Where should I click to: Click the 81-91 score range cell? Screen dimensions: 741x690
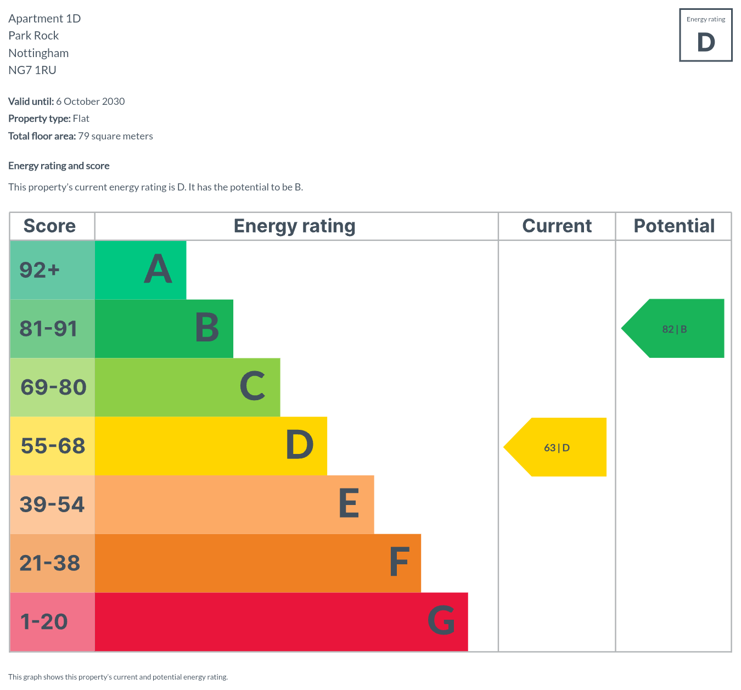(52, 329)
